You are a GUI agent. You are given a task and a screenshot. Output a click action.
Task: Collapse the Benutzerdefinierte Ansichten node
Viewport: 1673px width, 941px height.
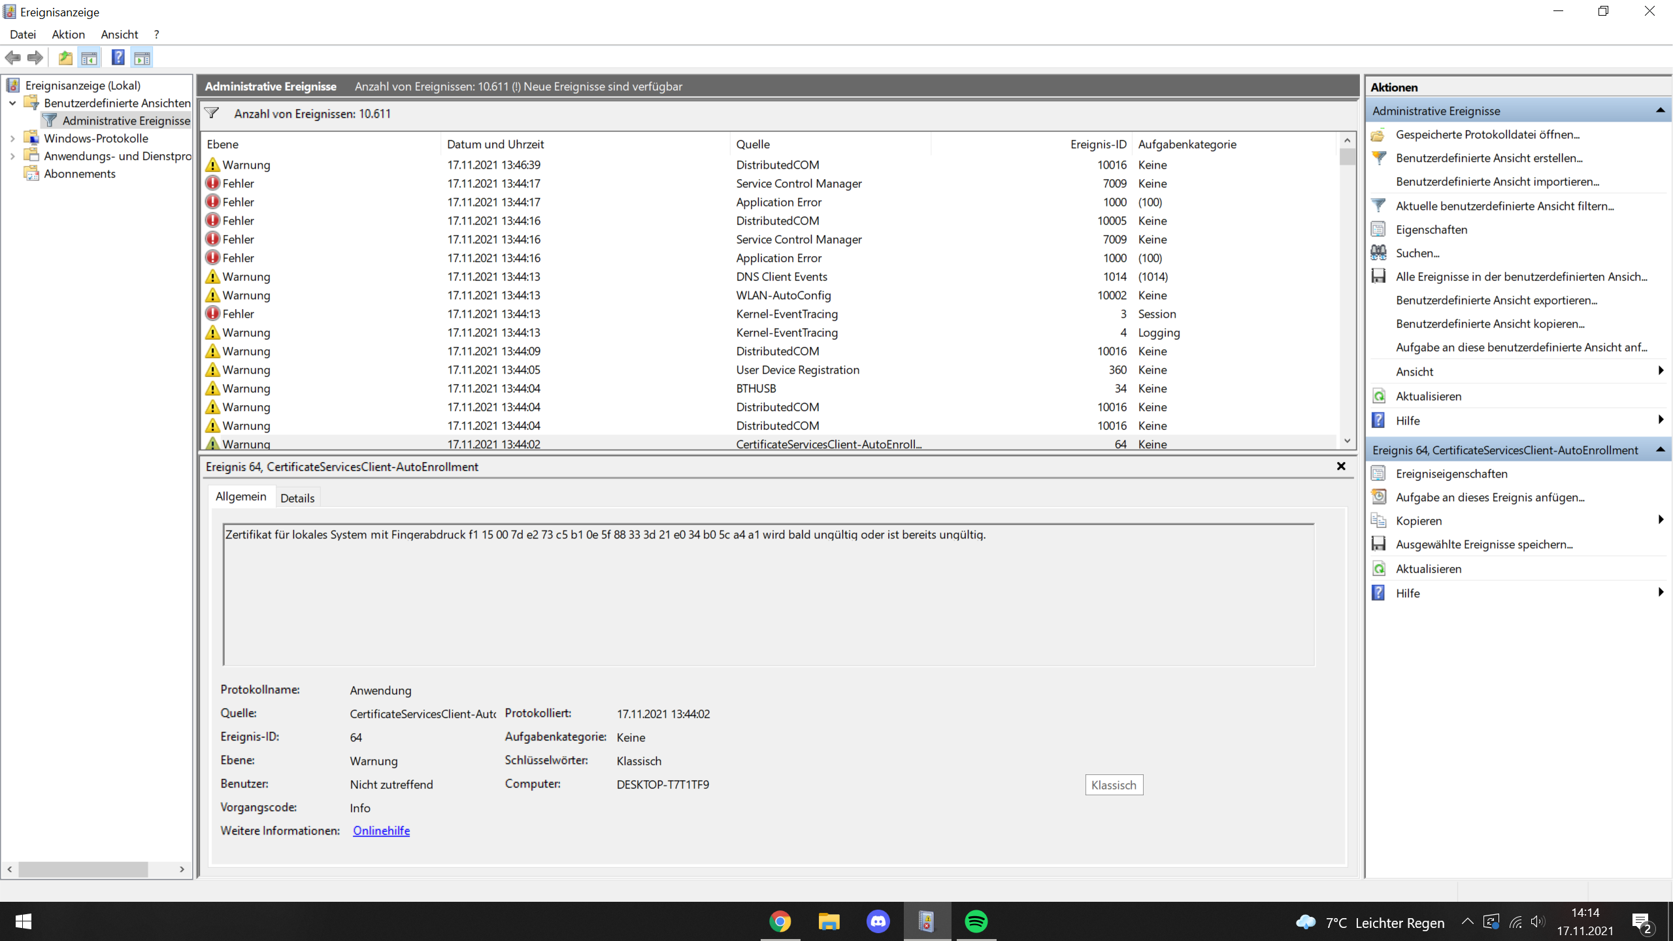click(12, 103)
